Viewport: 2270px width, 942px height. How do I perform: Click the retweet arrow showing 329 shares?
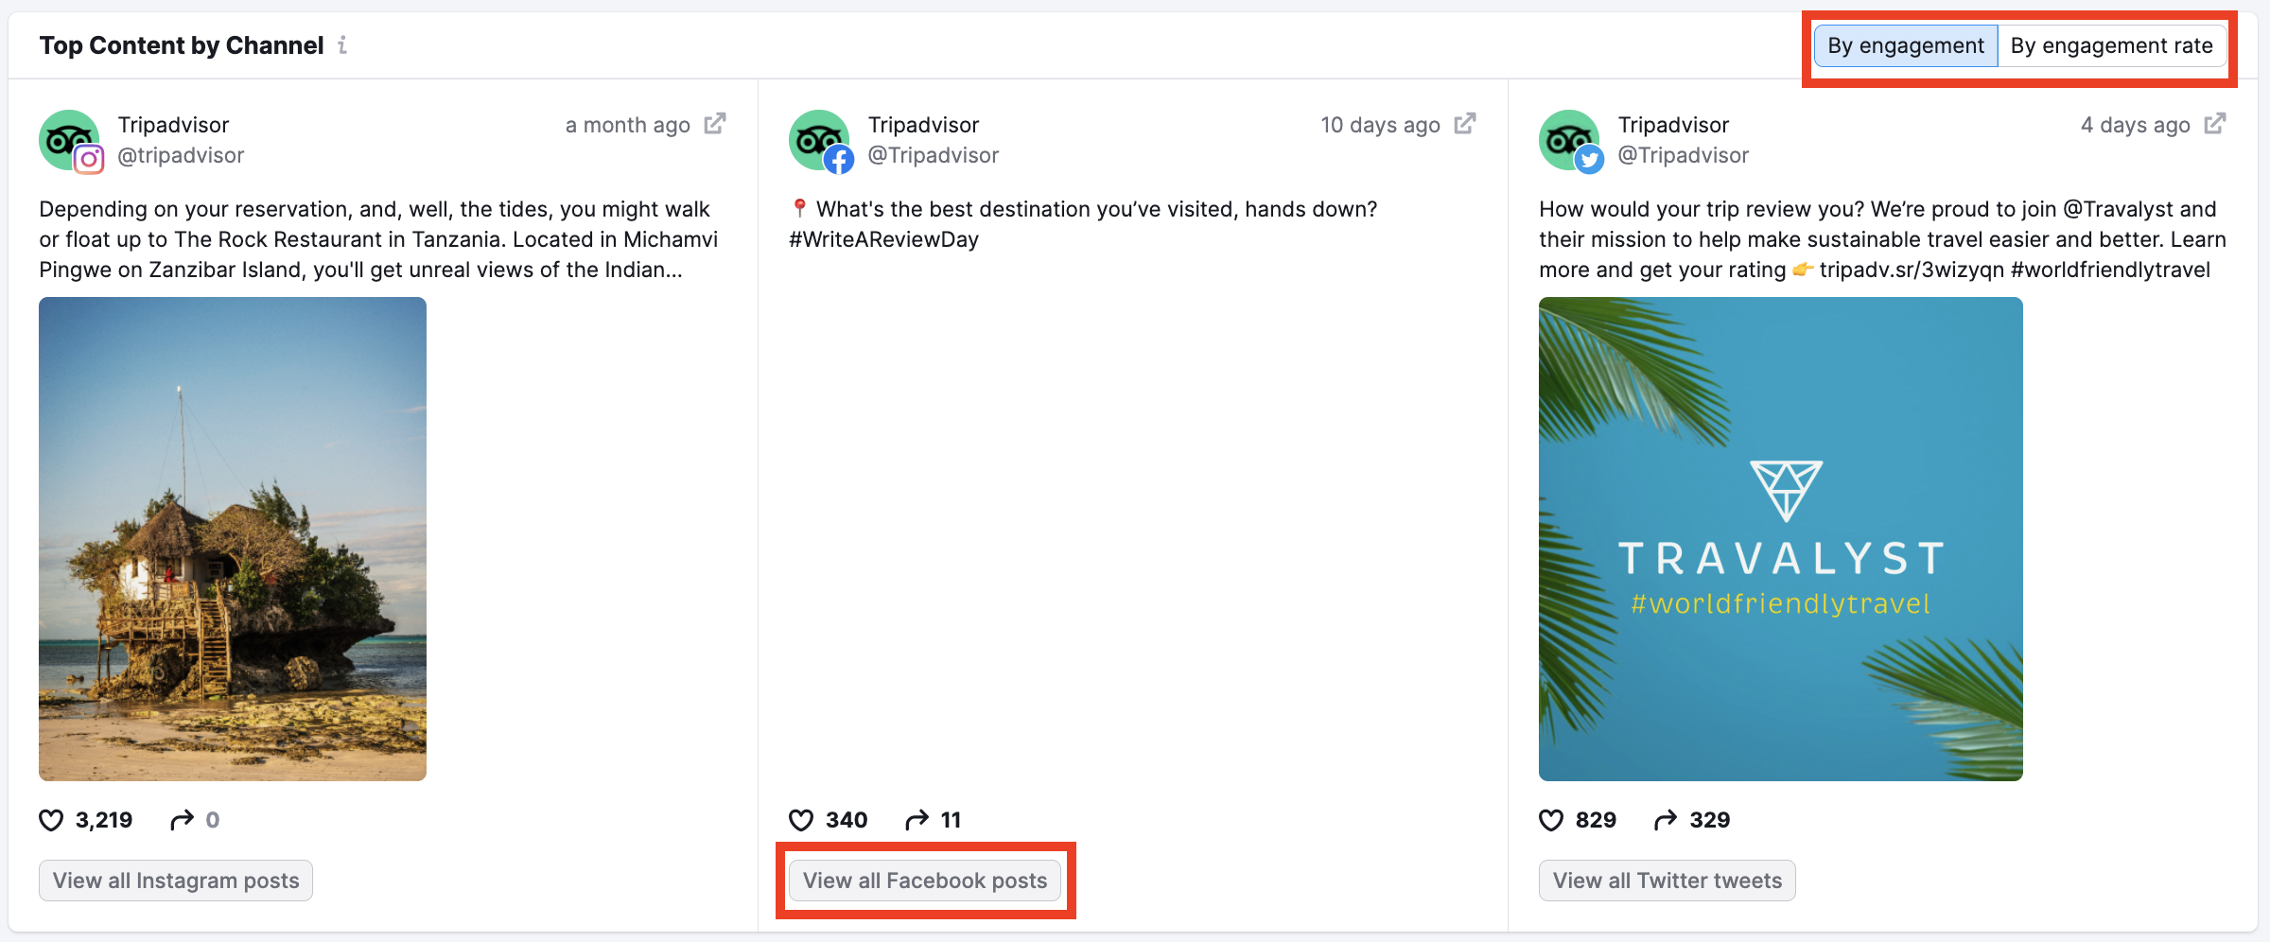point(1662,820)
